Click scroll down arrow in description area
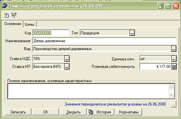 tap(171, 95)
